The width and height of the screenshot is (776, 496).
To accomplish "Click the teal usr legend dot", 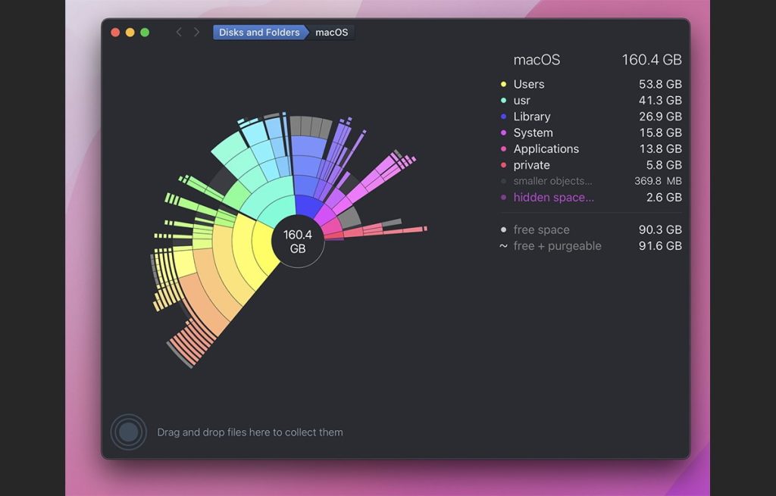I will 503,101.
